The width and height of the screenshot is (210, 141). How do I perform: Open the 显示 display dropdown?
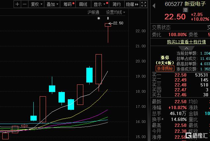coord(100,4)
